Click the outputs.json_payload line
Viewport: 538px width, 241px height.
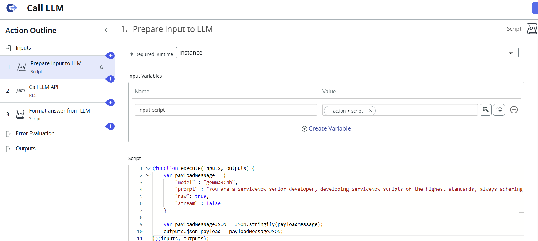pyautogui.click(x=223, y=231)
